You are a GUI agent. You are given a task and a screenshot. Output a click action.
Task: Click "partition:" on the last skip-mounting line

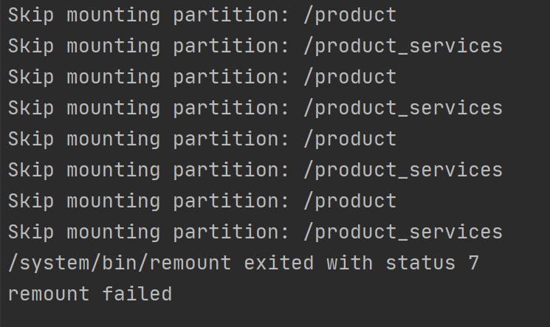[232, 232]
